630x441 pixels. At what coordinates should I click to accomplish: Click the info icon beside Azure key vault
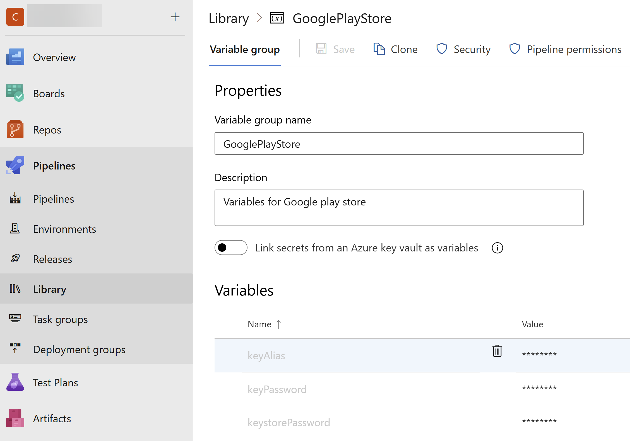click(x=497, y=248)
